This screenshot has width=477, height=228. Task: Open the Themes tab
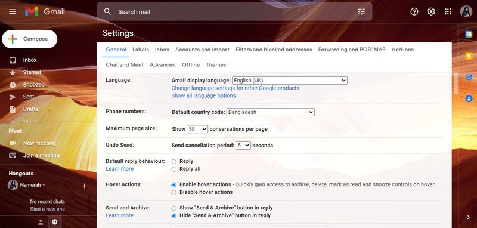(x=216, y=65)
